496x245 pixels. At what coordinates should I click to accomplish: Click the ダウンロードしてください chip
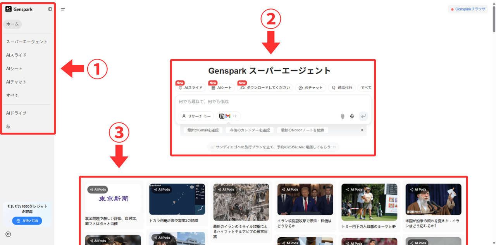265,88
